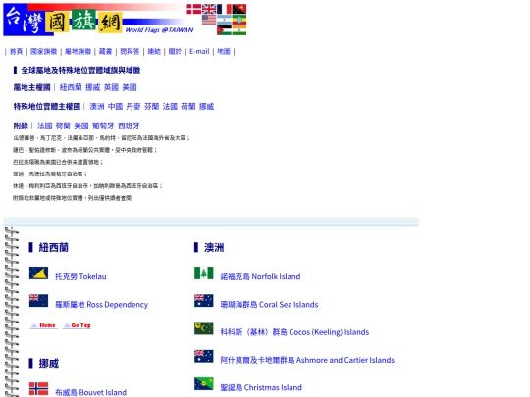Jump to 中國 in 特殊地位實體主權國 row
Viewport: 530px width, 397px height.
click(x=115, y=106)
